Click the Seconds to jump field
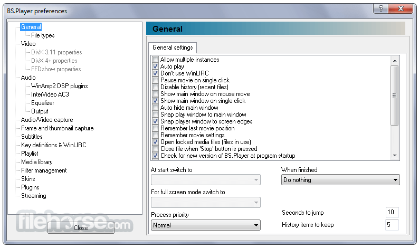The width and height of the screenshot is (419, 248). [392, 212]
